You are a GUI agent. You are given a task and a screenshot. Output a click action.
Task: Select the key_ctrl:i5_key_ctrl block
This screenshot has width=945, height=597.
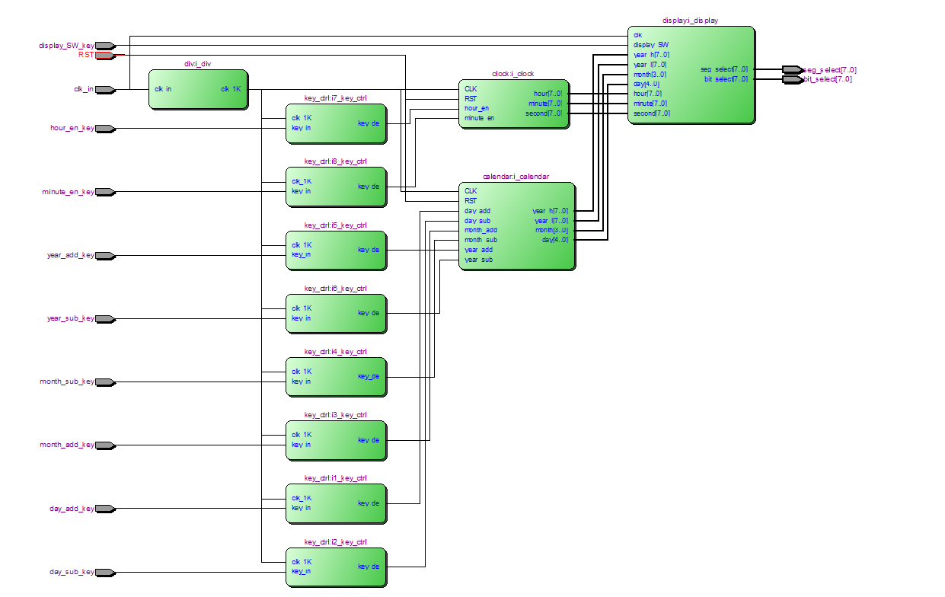[x=336, y=250]
